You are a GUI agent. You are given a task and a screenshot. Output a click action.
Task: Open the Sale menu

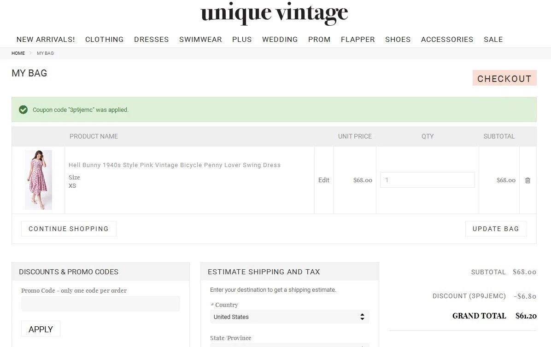493,39
